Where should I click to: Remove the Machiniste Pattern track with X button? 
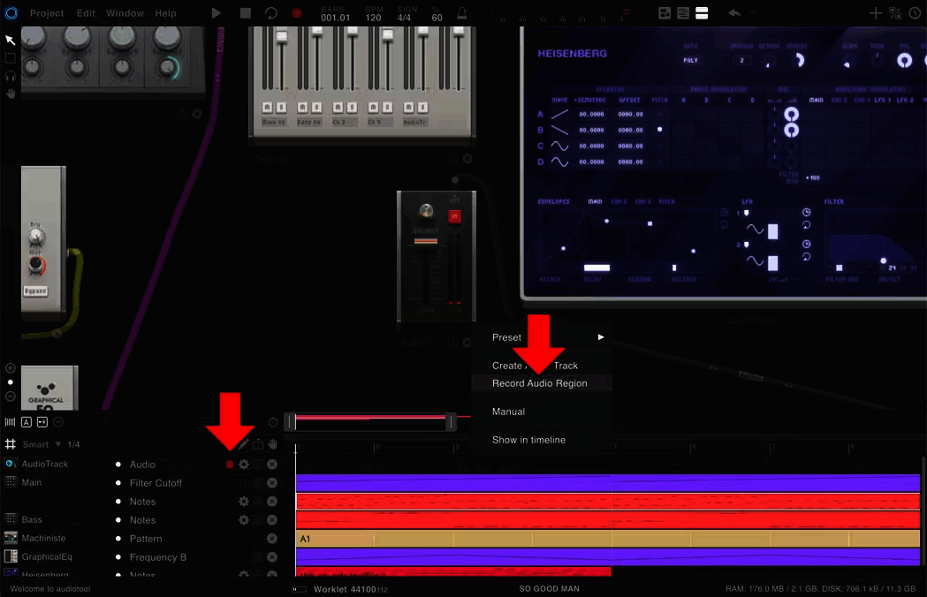pos(272,539)
